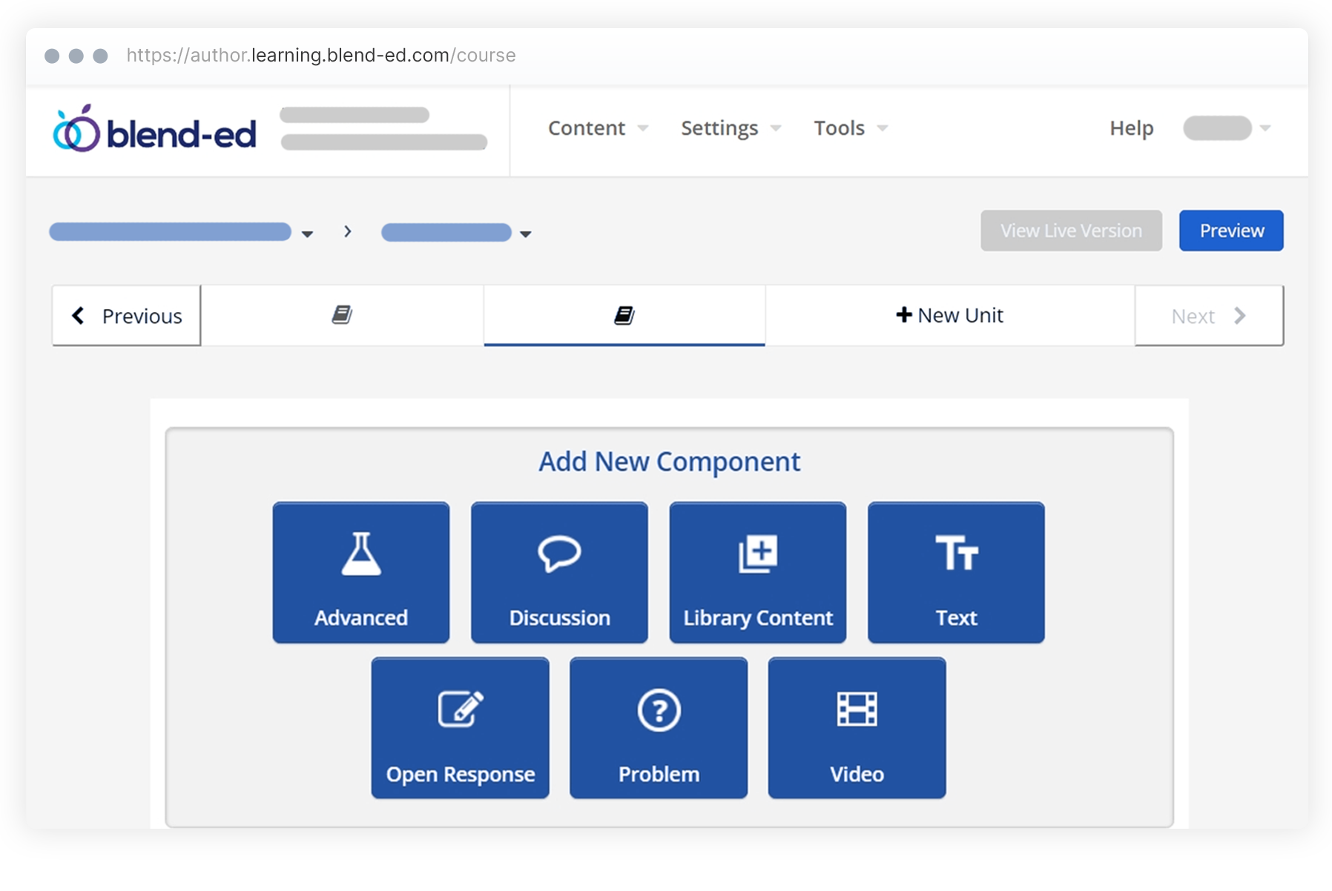Create a New Unit

949,316
